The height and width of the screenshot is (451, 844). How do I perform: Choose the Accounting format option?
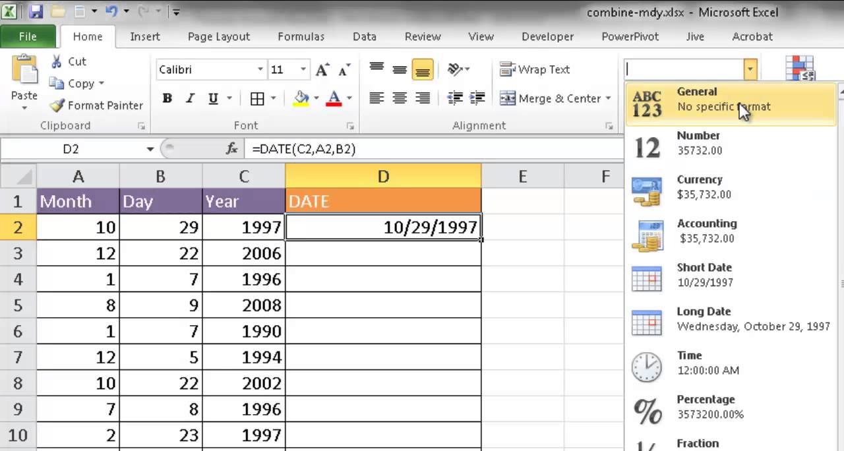pos(731,235)
